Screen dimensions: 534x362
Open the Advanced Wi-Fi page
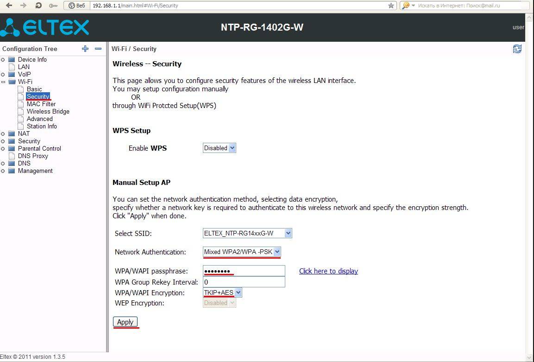coord(40,119)
